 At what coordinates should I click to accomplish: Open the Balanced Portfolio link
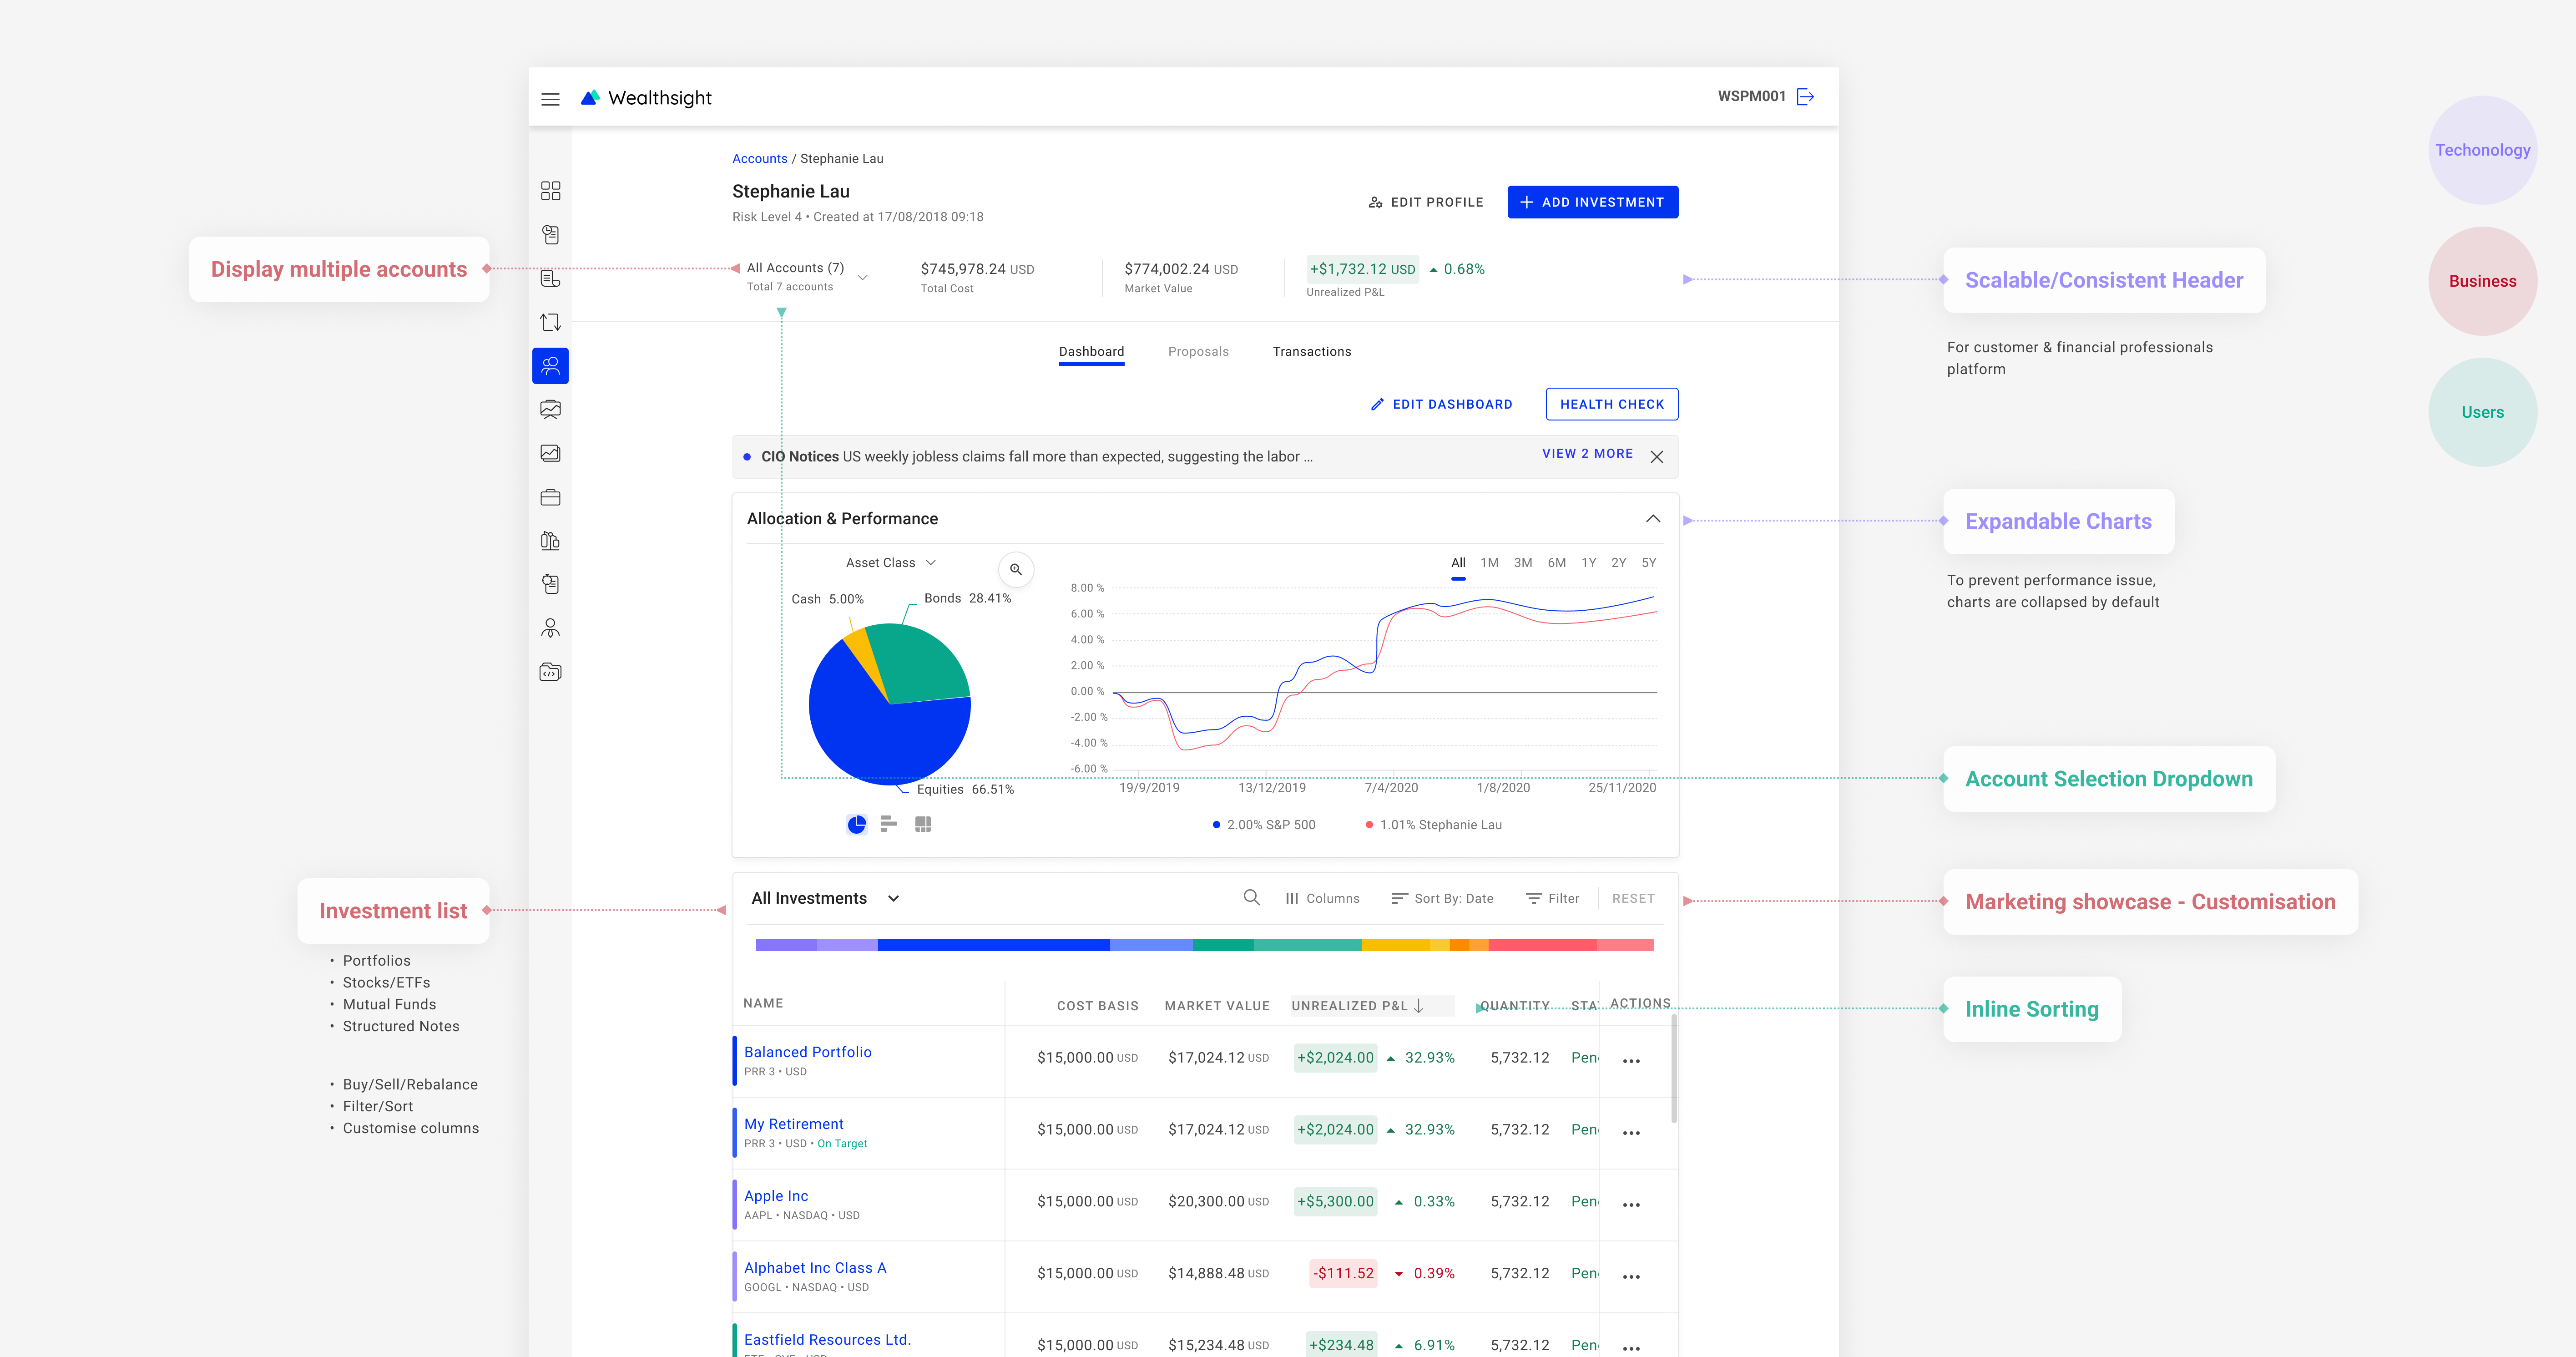pos(807,1052)
